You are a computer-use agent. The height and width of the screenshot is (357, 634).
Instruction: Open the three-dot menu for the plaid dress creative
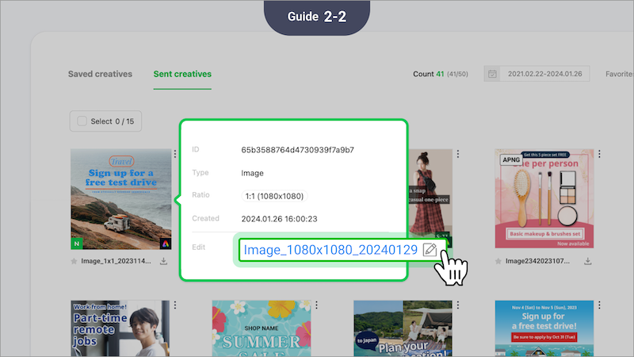click(458, 154)
